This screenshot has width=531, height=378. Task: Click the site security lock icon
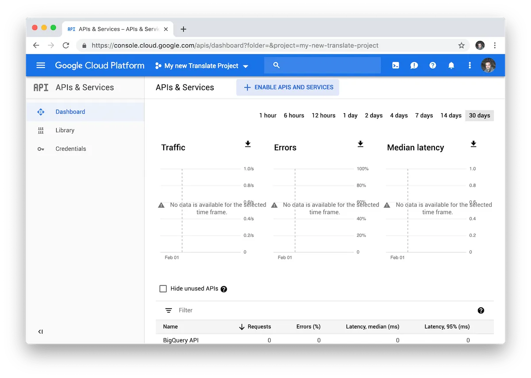(84, 46)
